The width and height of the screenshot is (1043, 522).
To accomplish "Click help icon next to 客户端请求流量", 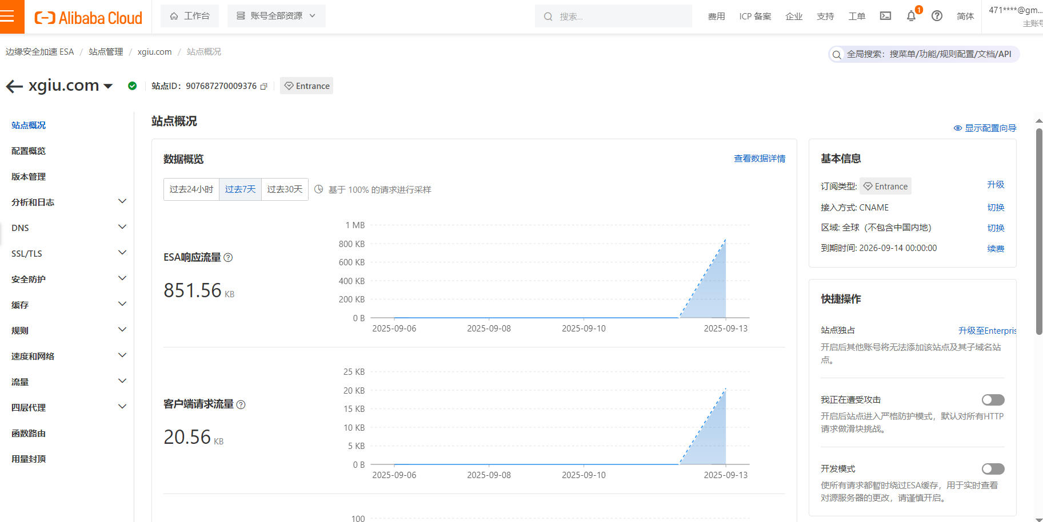I will point(241,404).
